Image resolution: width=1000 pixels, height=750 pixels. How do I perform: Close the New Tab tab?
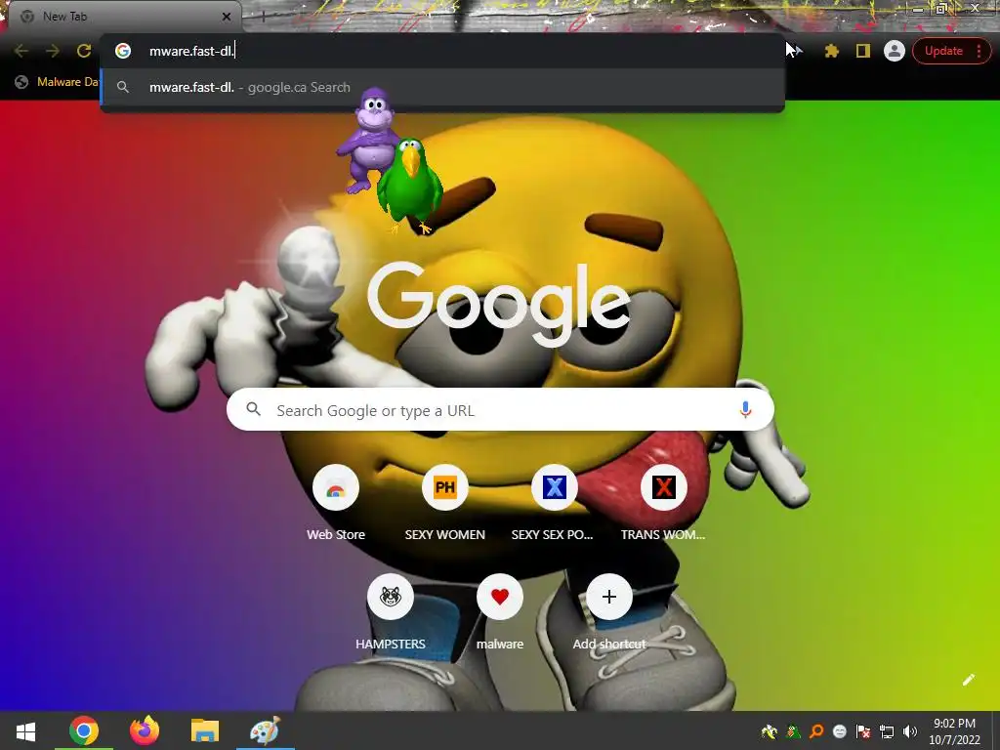pos(227,17)
